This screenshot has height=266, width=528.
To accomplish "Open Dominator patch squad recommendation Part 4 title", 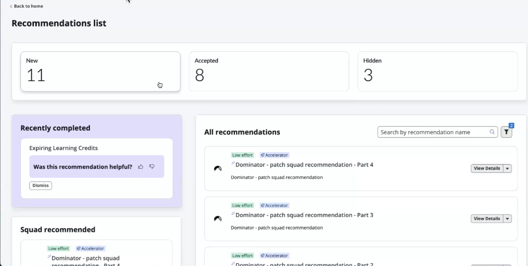I will click(x=304, y=165).
